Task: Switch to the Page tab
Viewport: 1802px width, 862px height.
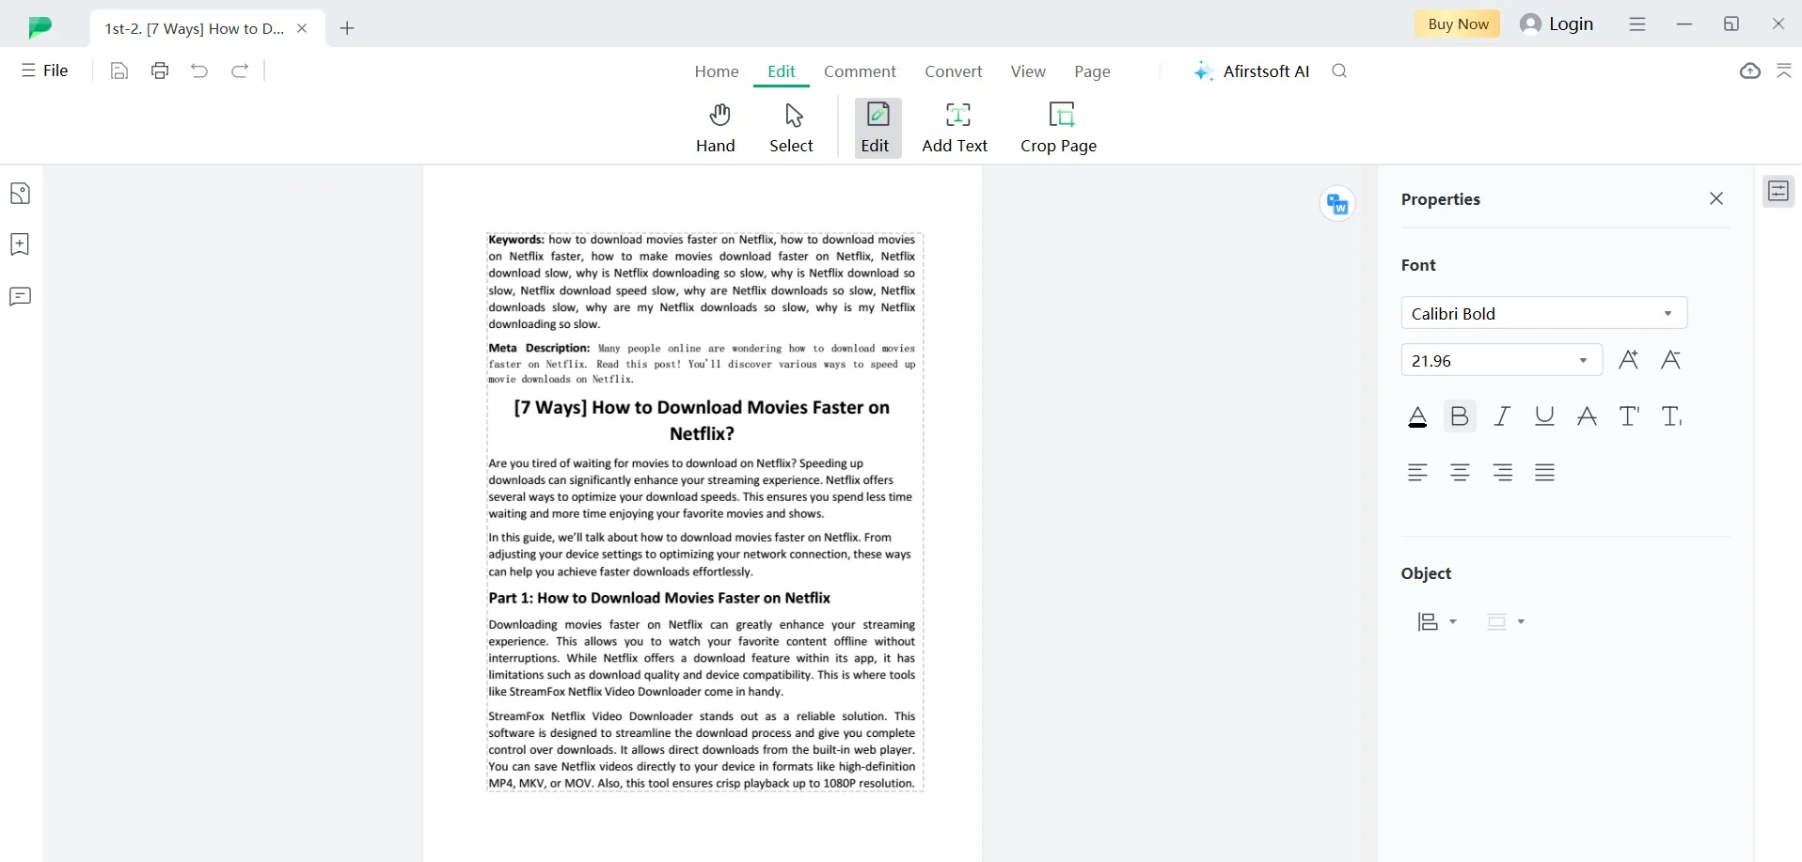Action: pyautogui.click(x=1092, y=71)
